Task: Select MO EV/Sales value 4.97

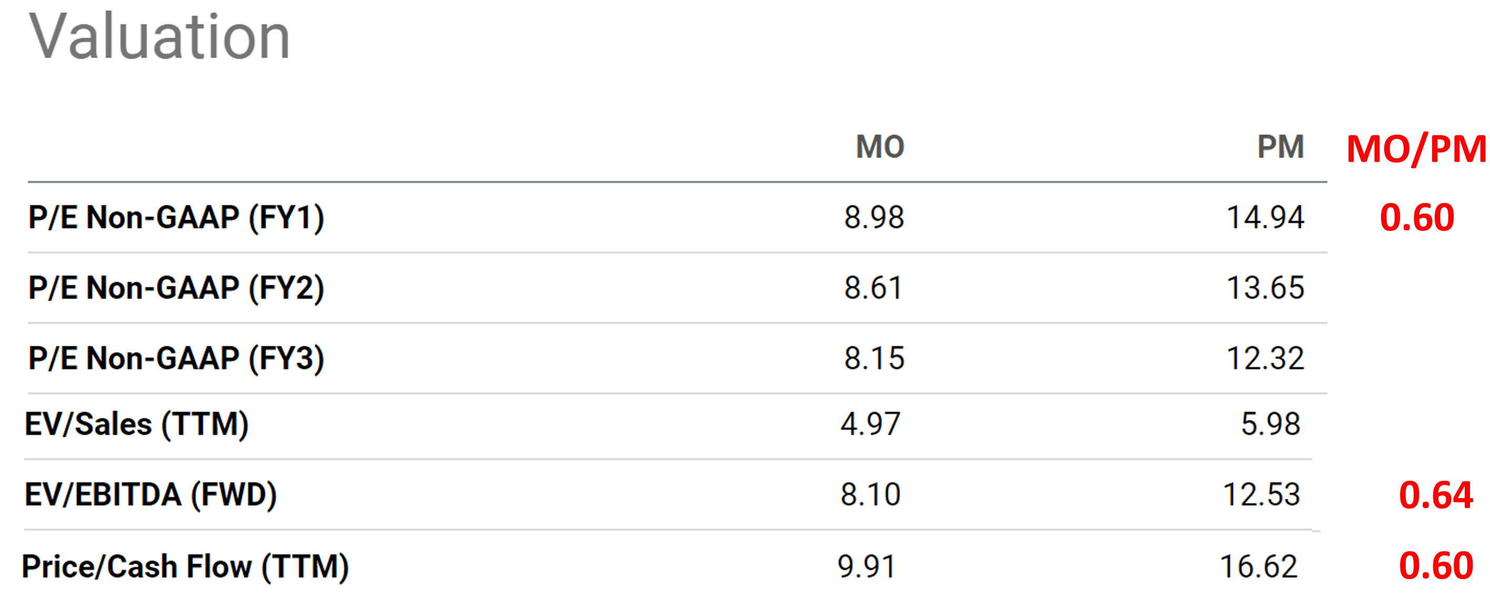Action: point(870,424)
